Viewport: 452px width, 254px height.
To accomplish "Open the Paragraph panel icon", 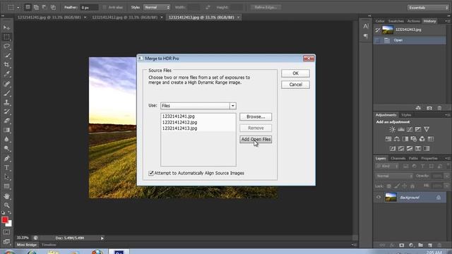I will pyautogui.click(x=366, y=36).
